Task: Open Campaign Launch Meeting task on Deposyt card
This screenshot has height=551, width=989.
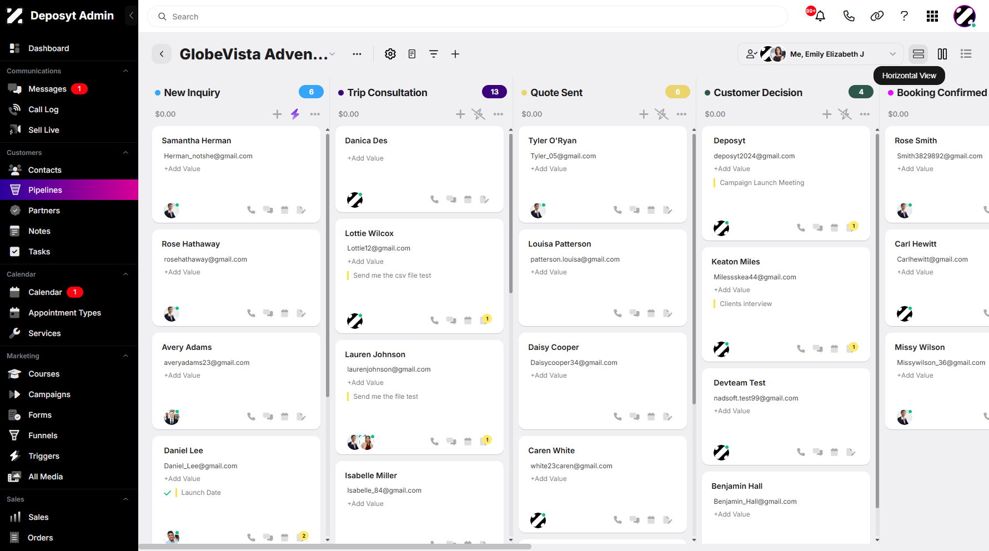Action: (x=762, y=183)
